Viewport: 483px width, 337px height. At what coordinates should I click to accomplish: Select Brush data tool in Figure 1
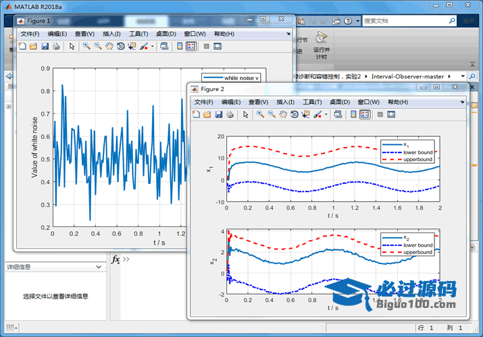[144, 47]
